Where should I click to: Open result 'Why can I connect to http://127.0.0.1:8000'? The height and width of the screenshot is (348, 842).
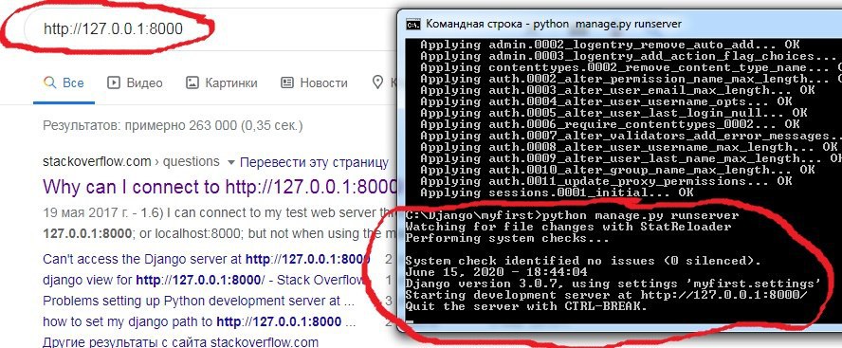pyautogui.click(x=220, y=187)
